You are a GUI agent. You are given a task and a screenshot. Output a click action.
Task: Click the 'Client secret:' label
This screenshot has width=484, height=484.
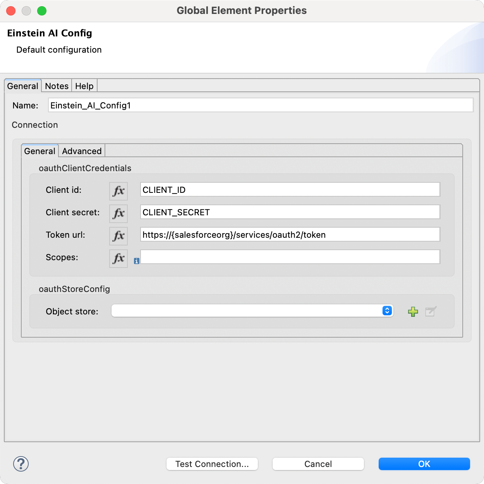tap(73, 212)
